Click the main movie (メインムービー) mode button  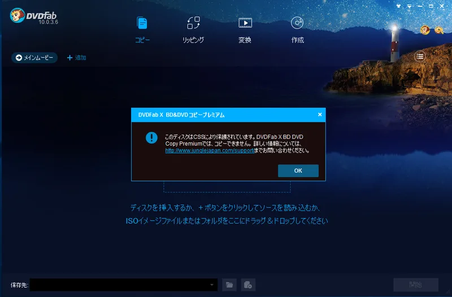coord(34,58)
